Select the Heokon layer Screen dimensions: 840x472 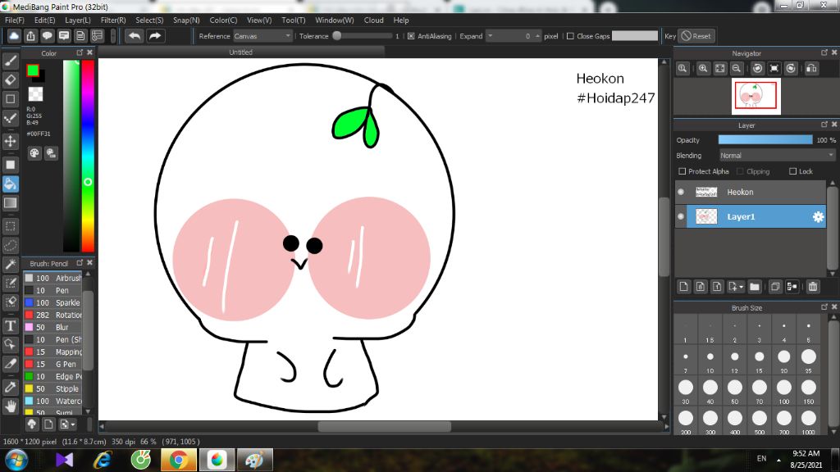[x=751, y=192]
